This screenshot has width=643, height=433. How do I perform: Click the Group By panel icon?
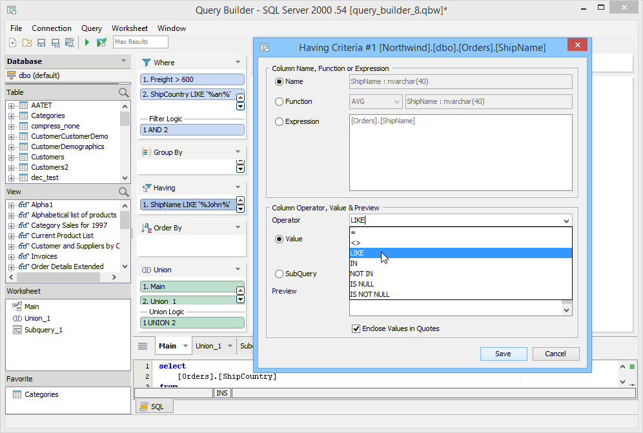pos(146,152)
